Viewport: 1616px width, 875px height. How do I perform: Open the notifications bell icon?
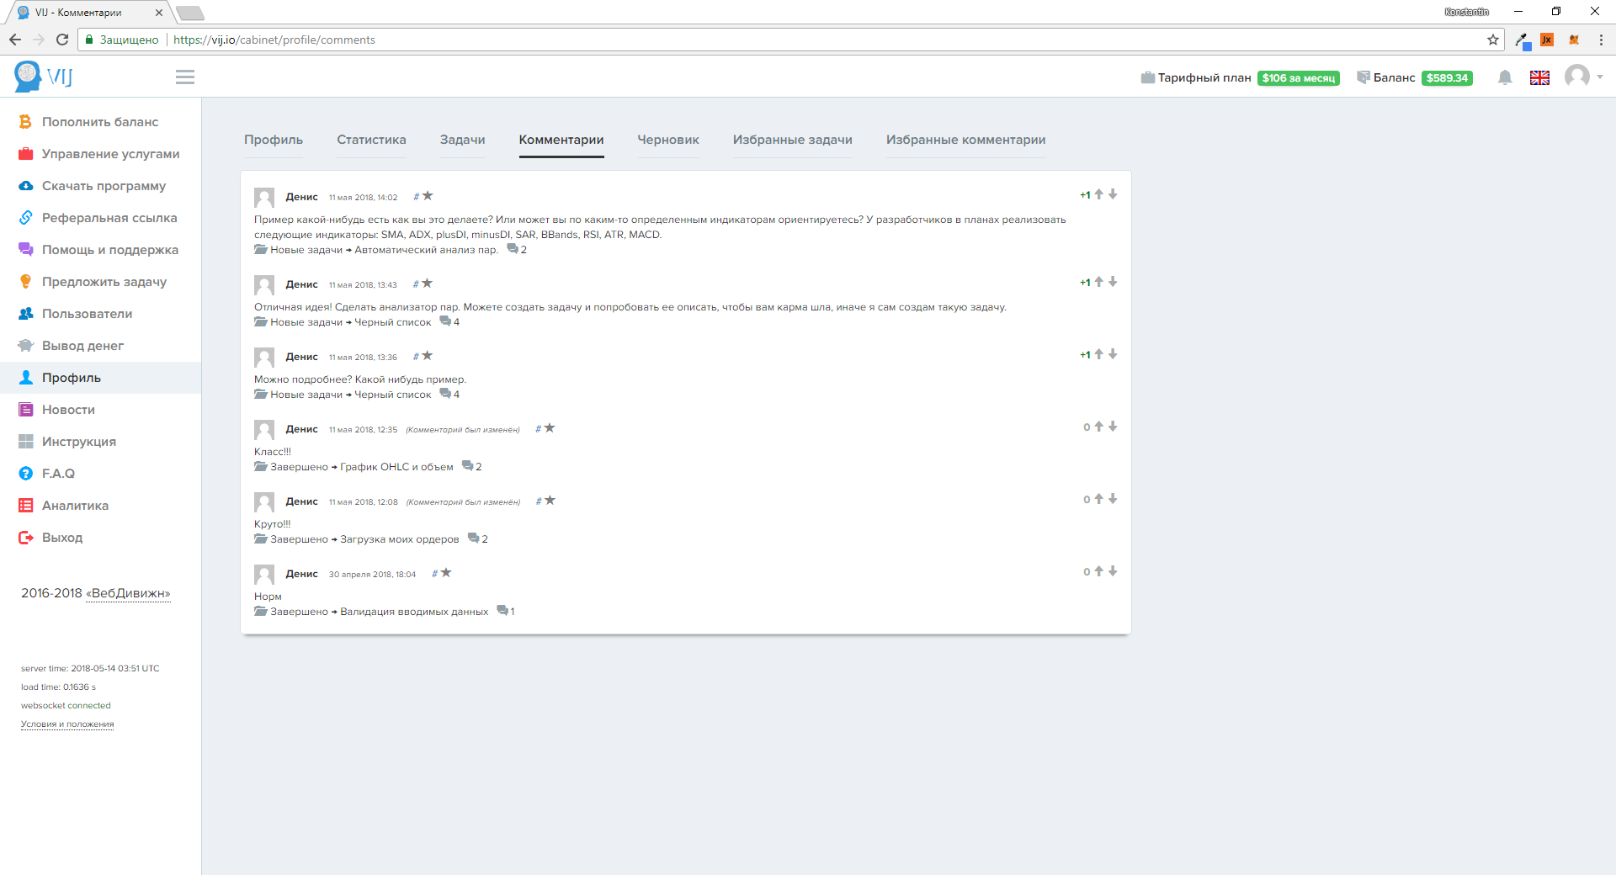click(1505, 77)
